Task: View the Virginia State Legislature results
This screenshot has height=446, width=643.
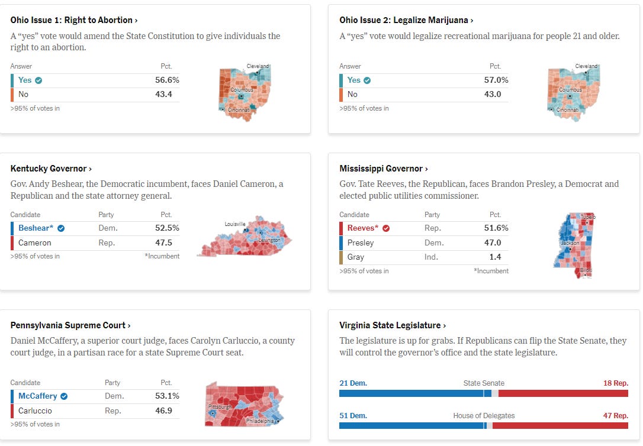Action: (x=393, y=325)
